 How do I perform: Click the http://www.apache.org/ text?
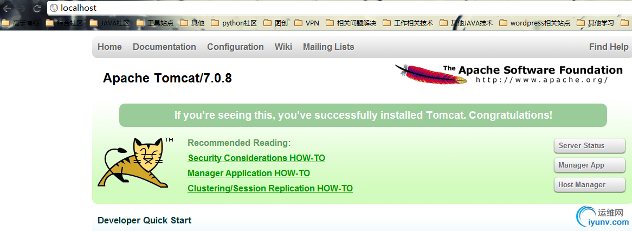[x=541, y=80]
